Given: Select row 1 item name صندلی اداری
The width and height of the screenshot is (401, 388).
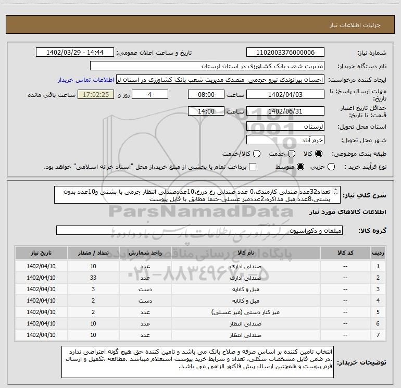Looking at the screenshot, I should point(245,266).
